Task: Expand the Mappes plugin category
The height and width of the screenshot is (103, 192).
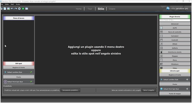Action: (x=175, y=56)
